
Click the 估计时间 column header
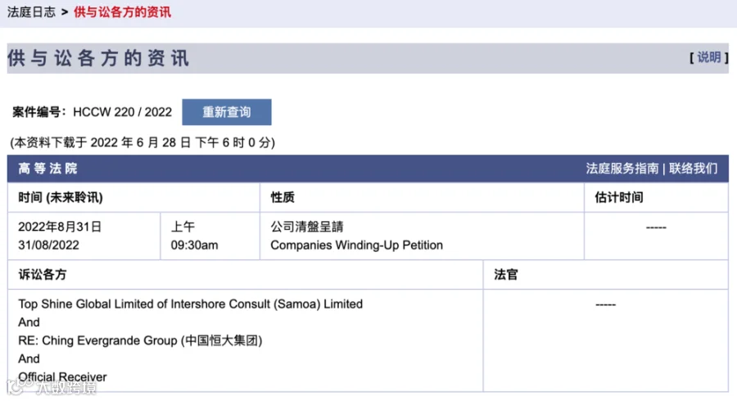coord(619,197)
